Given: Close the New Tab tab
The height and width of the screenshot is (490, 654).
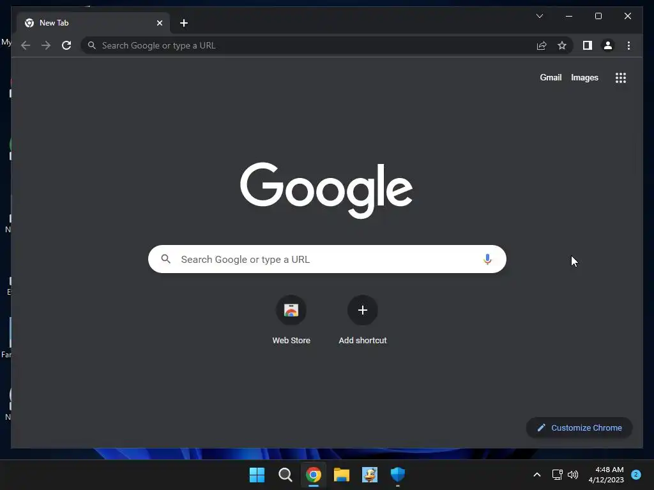Looking at the screenshot, I should 159,23.
